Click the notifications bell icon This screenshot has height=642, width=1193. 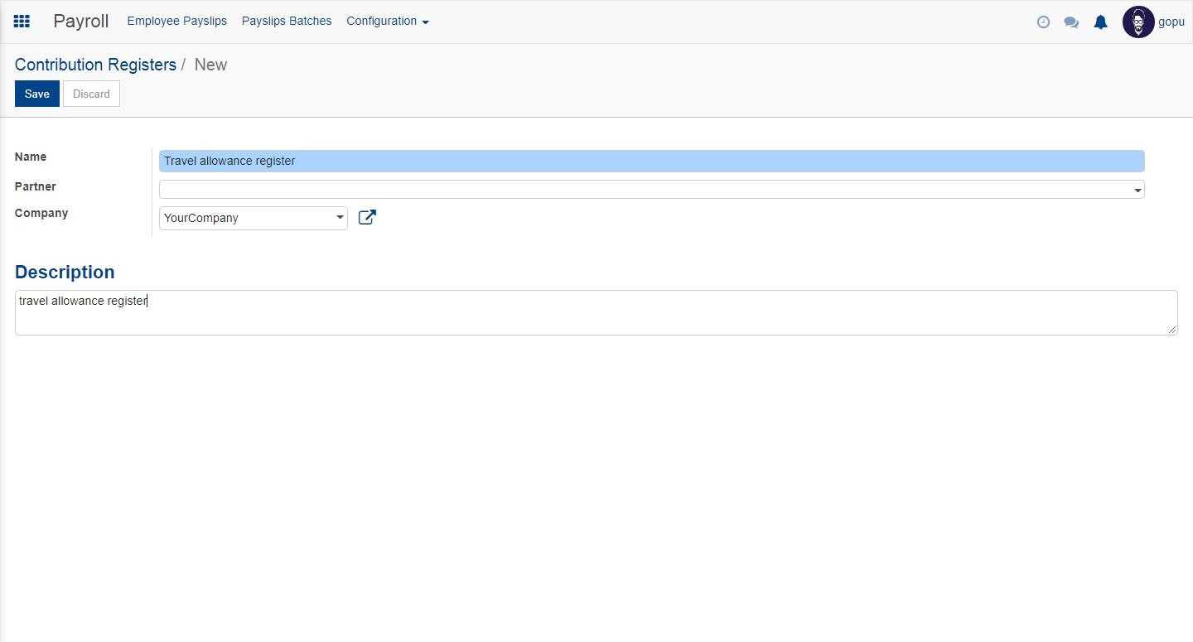pyautogui.click(x=1100, y=22)
